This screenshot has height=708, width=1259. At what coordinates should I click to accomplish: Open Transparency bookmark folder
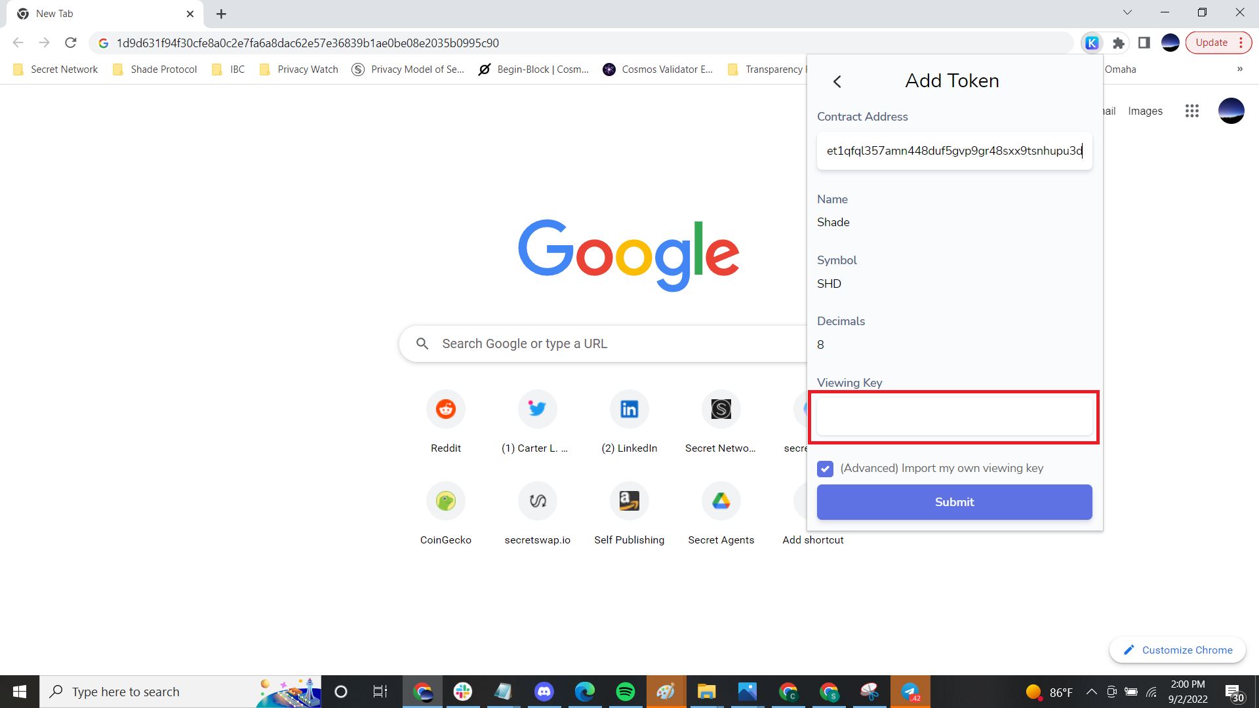(766, 69)
